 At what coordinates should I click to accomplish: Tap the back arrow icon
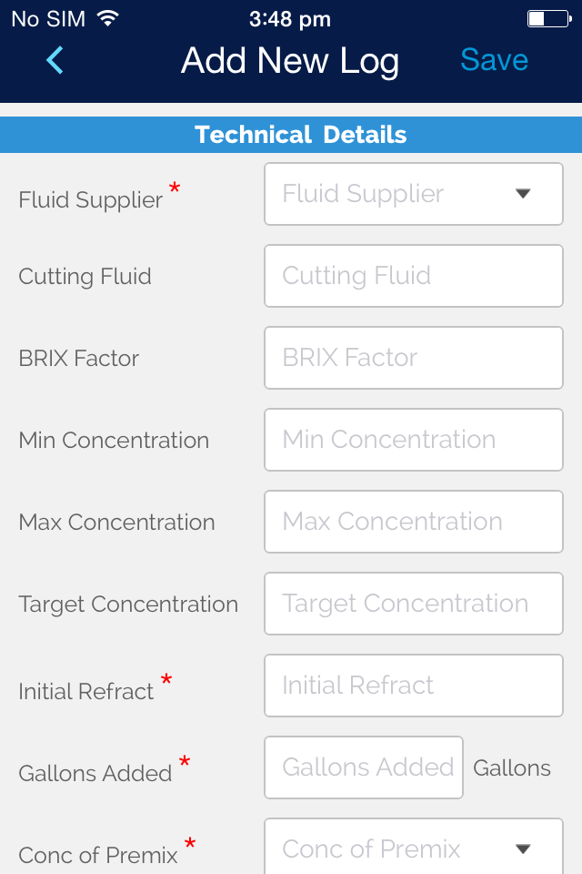tap(55, 60)
